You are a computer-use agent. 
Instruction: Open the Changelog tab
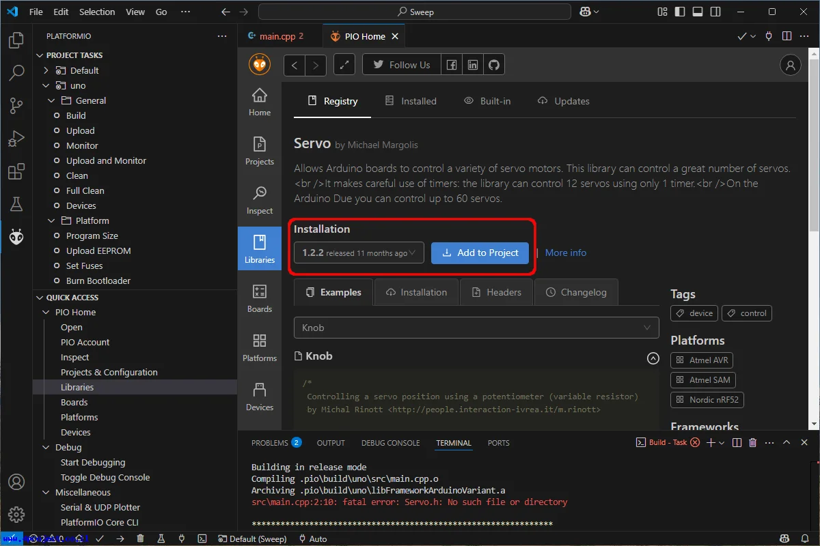pos(576,292)
